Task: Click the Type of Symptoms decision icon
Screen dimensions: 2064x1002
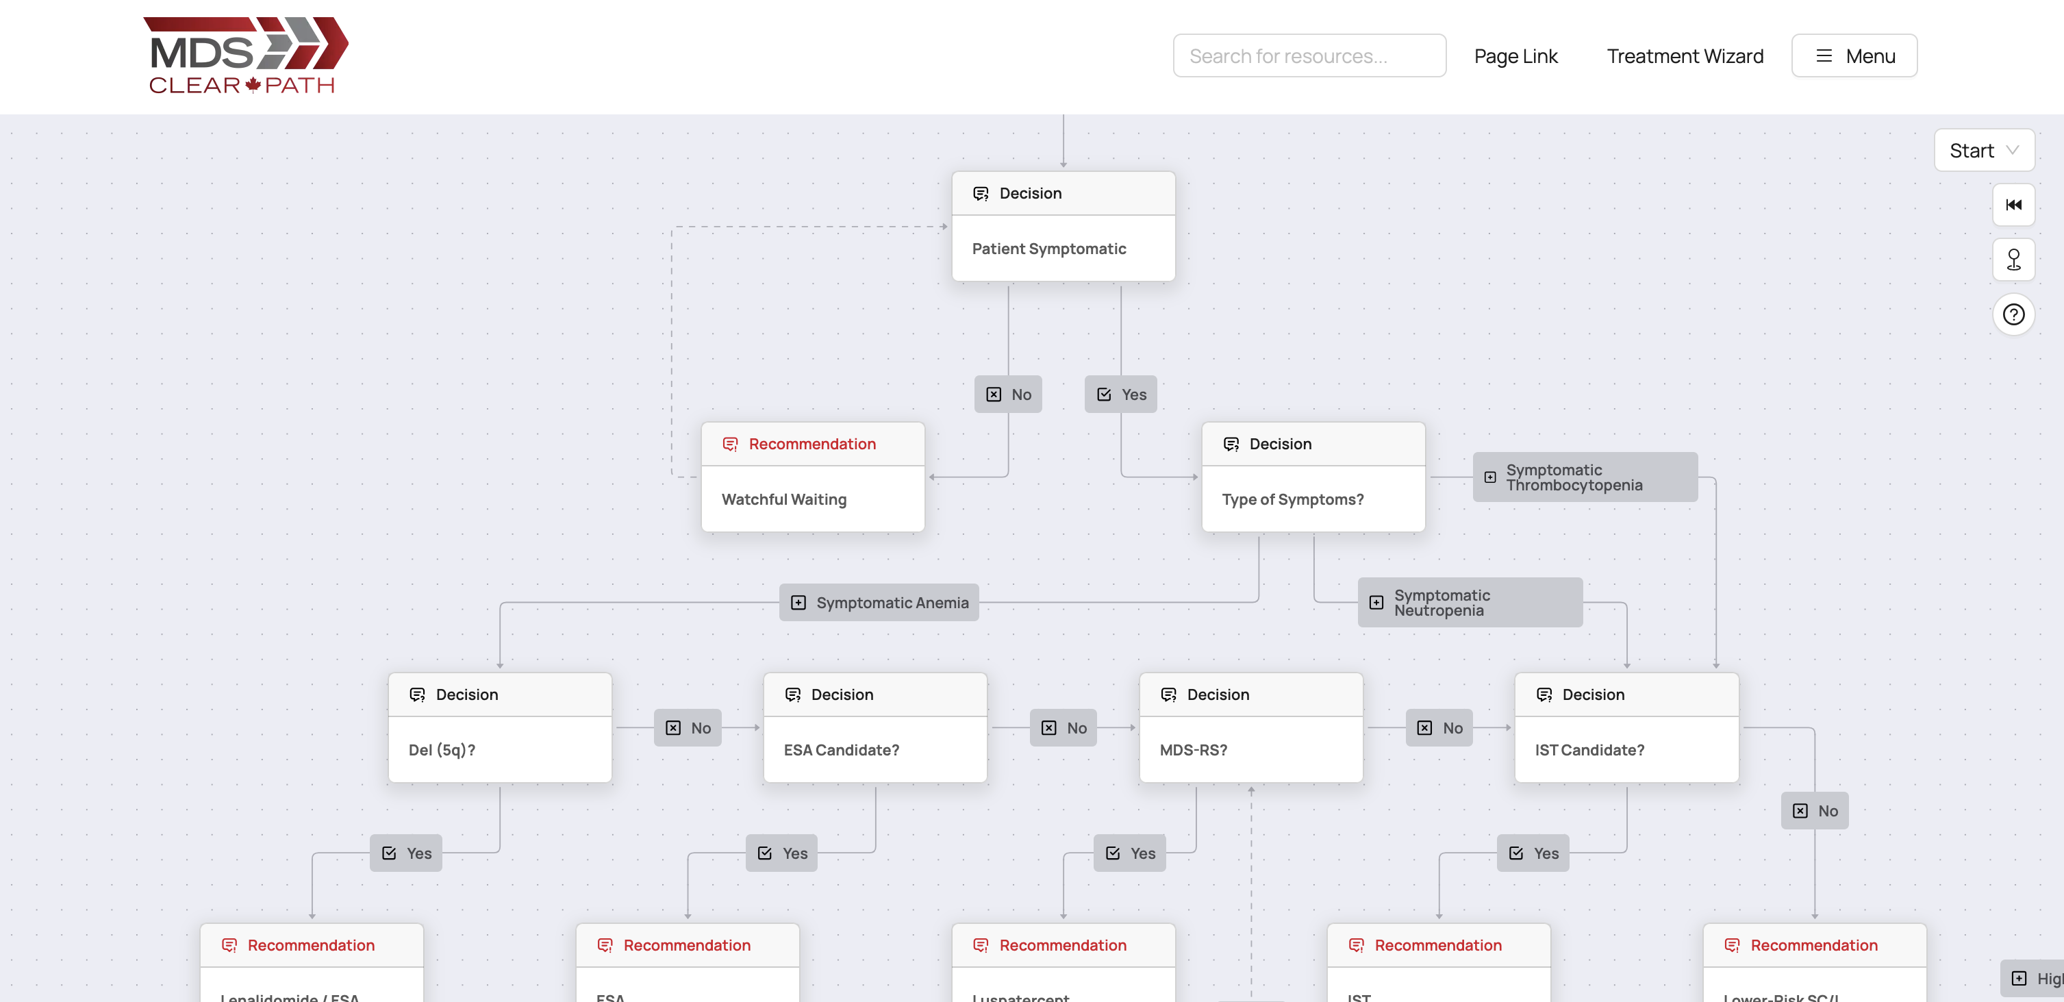Action: pyautogui.click(x=1231, y=444)
